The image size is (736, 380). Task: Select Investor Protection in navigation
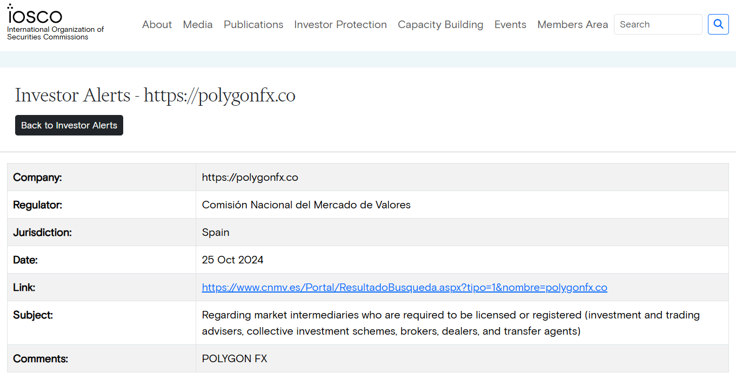coord(340,25)
